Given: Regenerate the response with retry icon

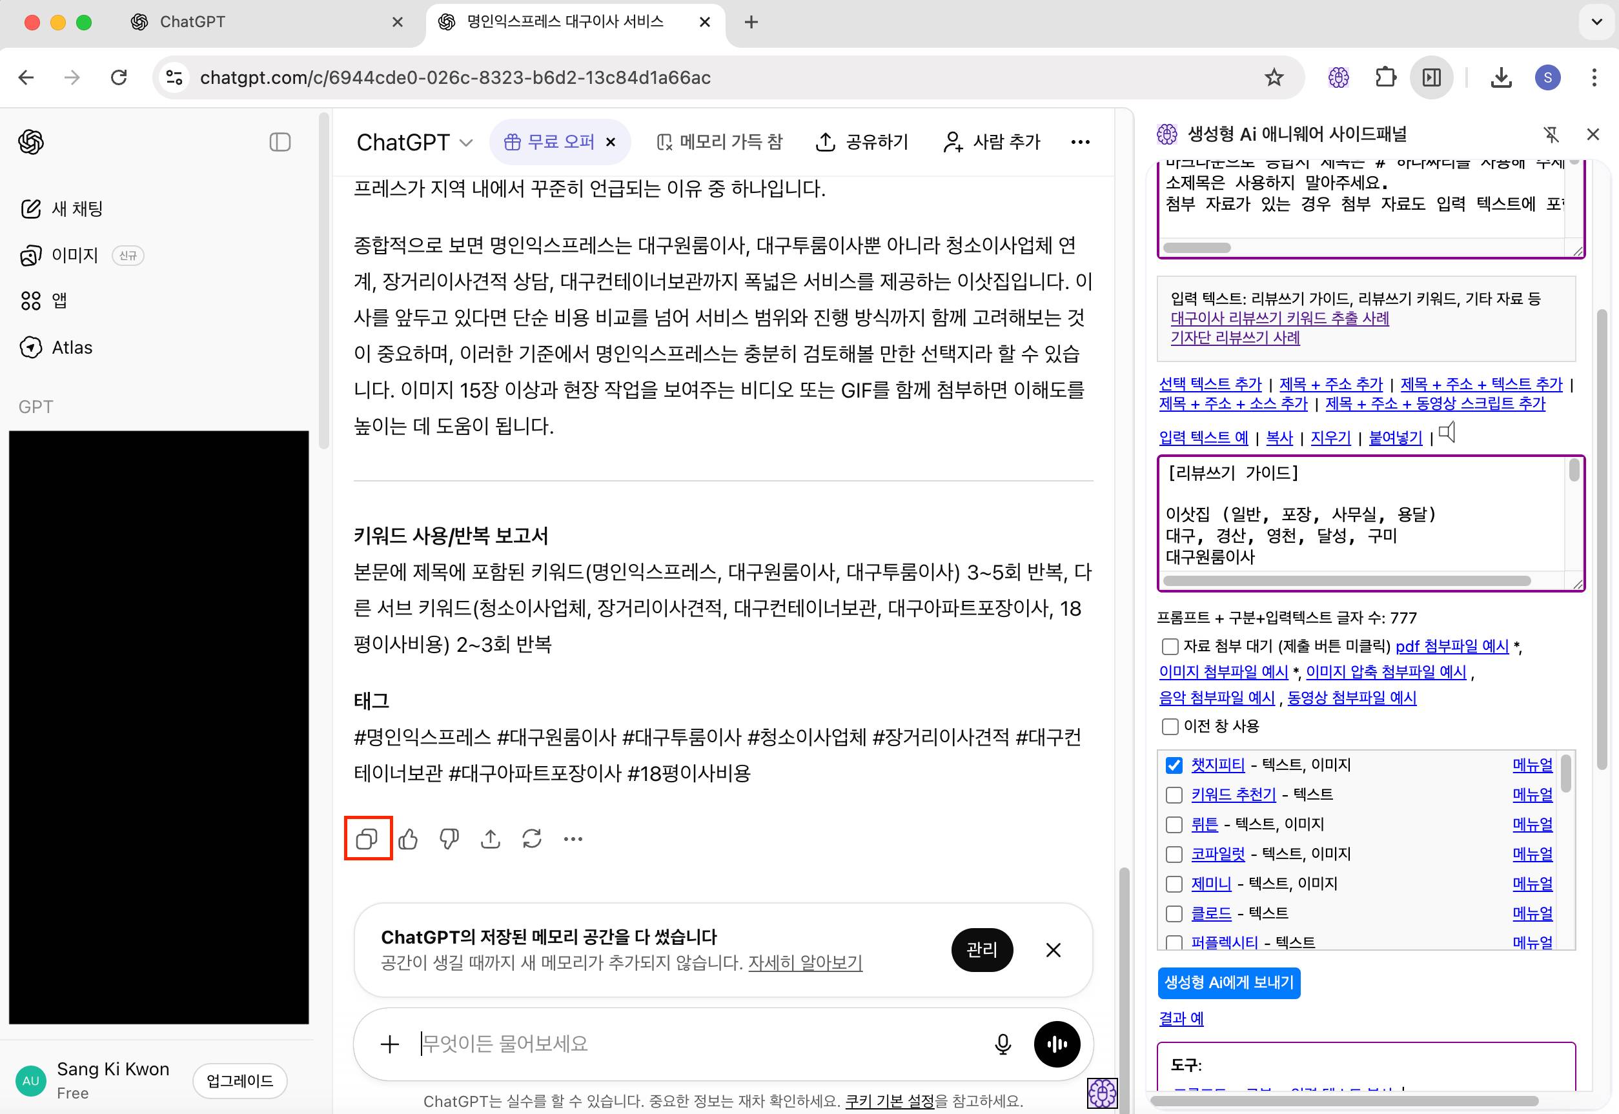Looking at the screenshot, I should (x=532, y=838).
